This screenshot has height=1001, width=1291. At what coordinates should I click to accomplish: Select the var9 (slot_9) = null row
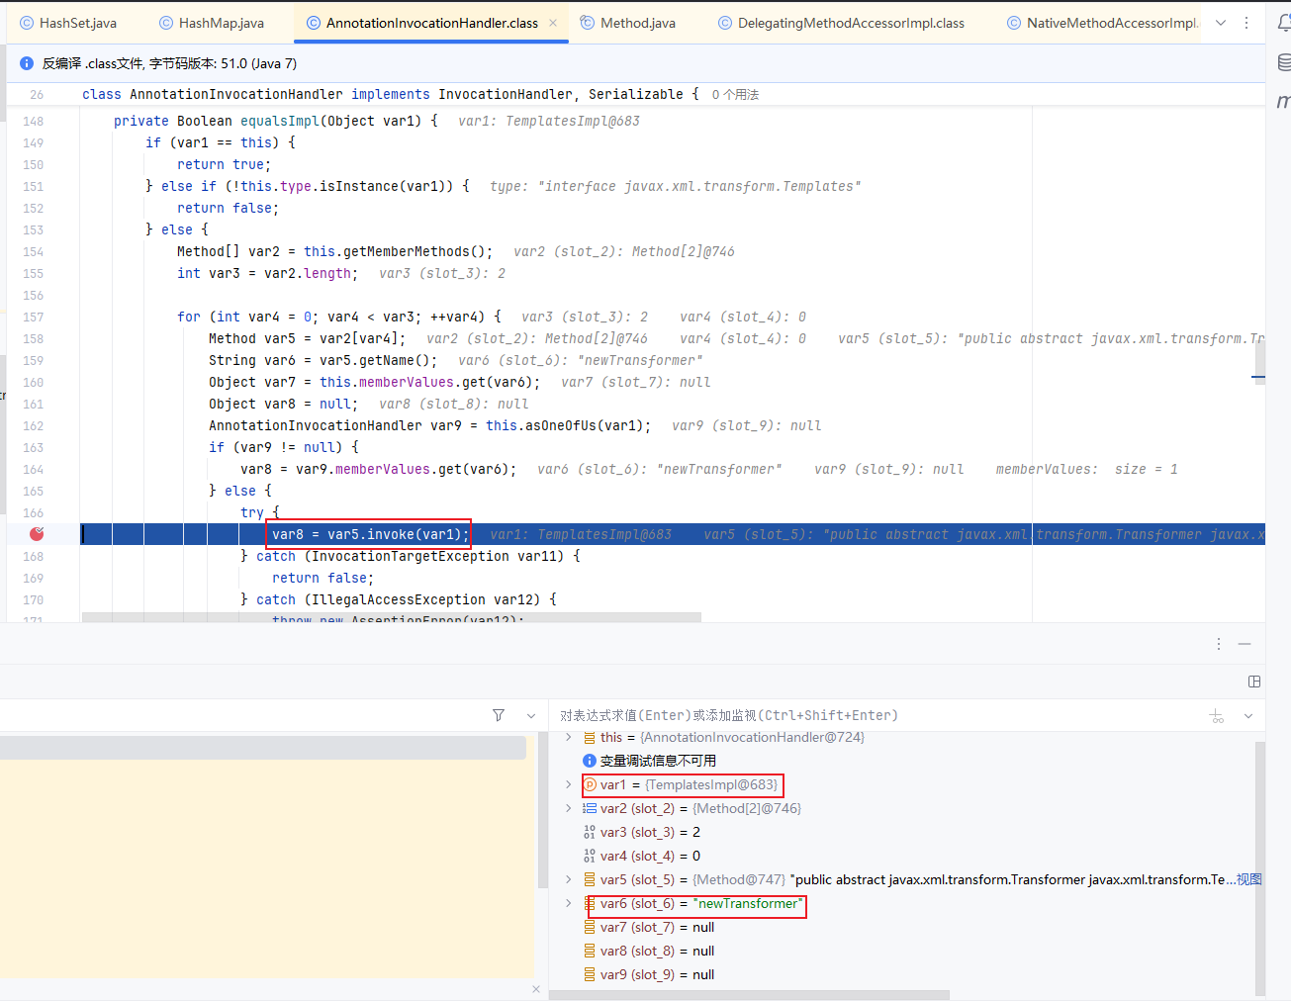click(x=902, y=974)
